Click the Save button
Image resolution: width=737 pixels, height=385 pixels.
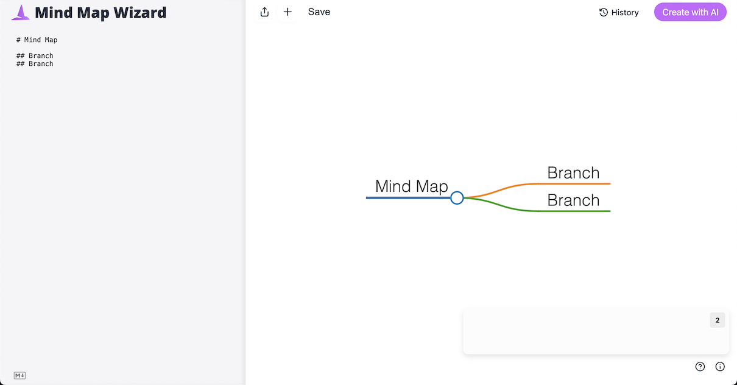coord(319,12)
